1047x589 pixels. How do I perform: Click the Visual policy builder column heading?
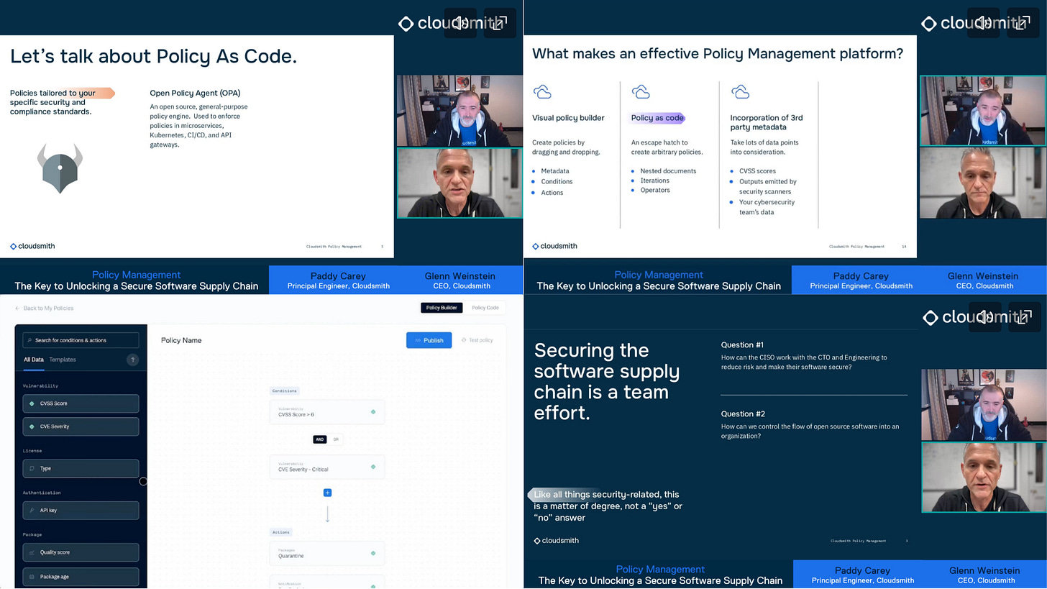coord(568,118)
